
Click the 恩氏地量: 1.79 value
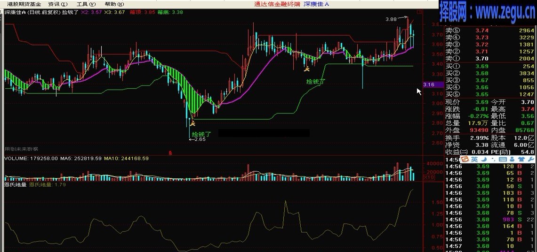[x=47, y=185]
